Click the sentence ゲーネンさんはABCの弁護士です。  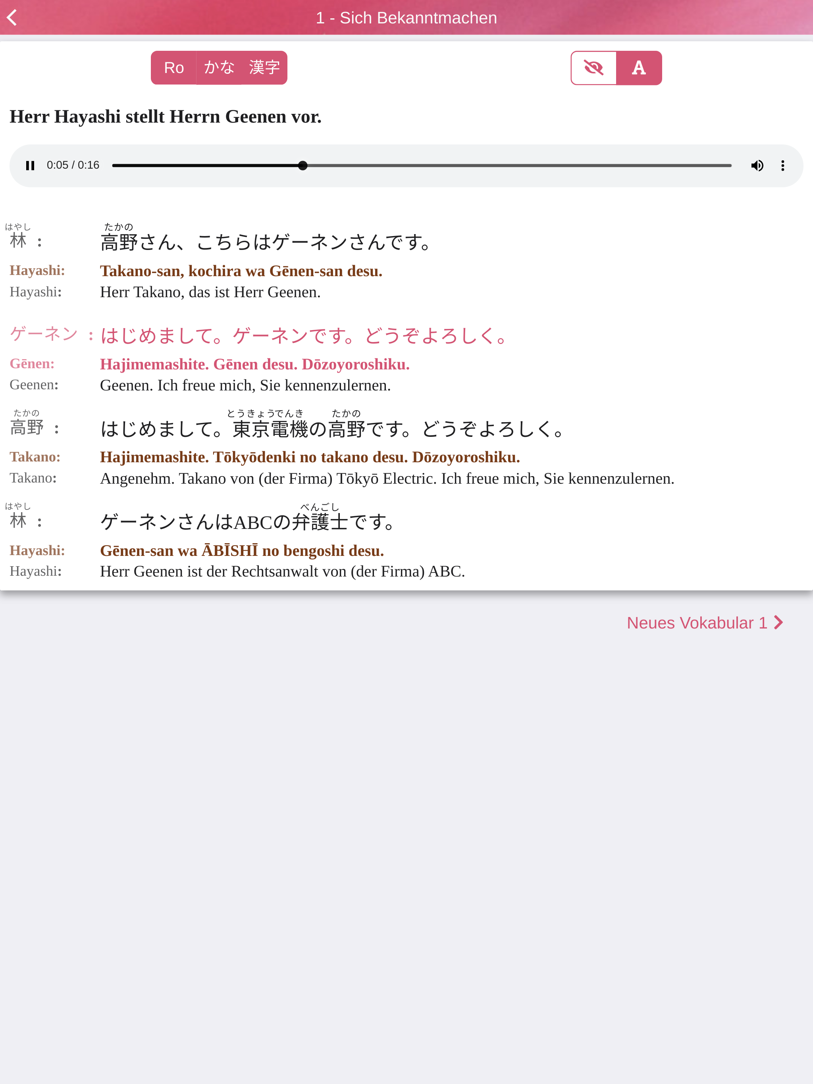tap(248, 522)
